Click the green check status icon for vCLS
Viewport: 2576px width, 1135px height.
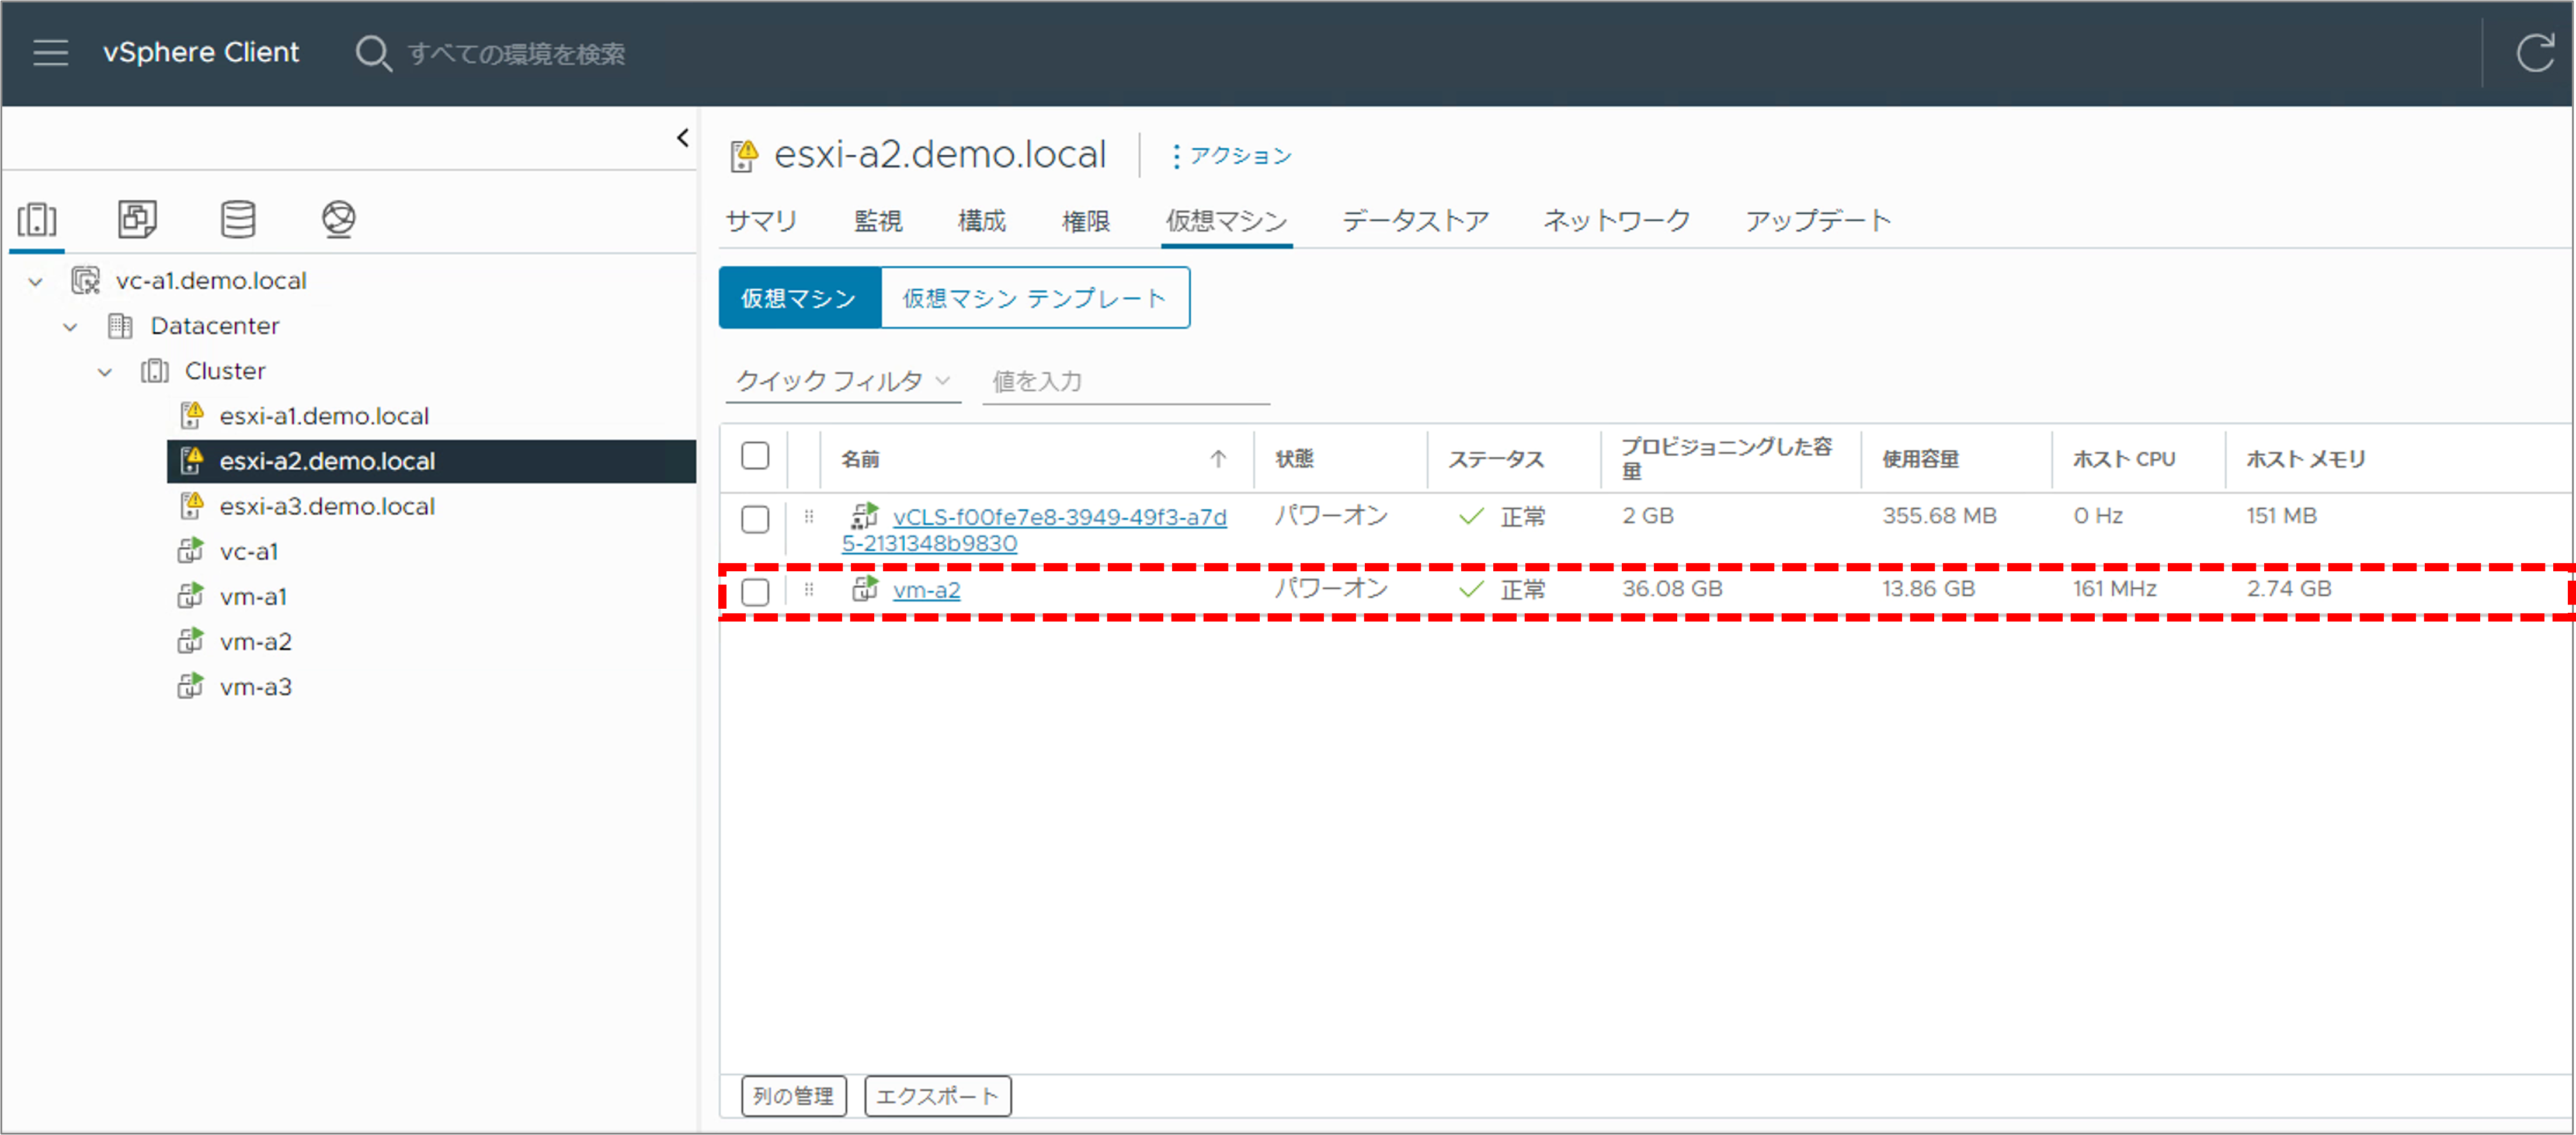tap(1471, 517)
